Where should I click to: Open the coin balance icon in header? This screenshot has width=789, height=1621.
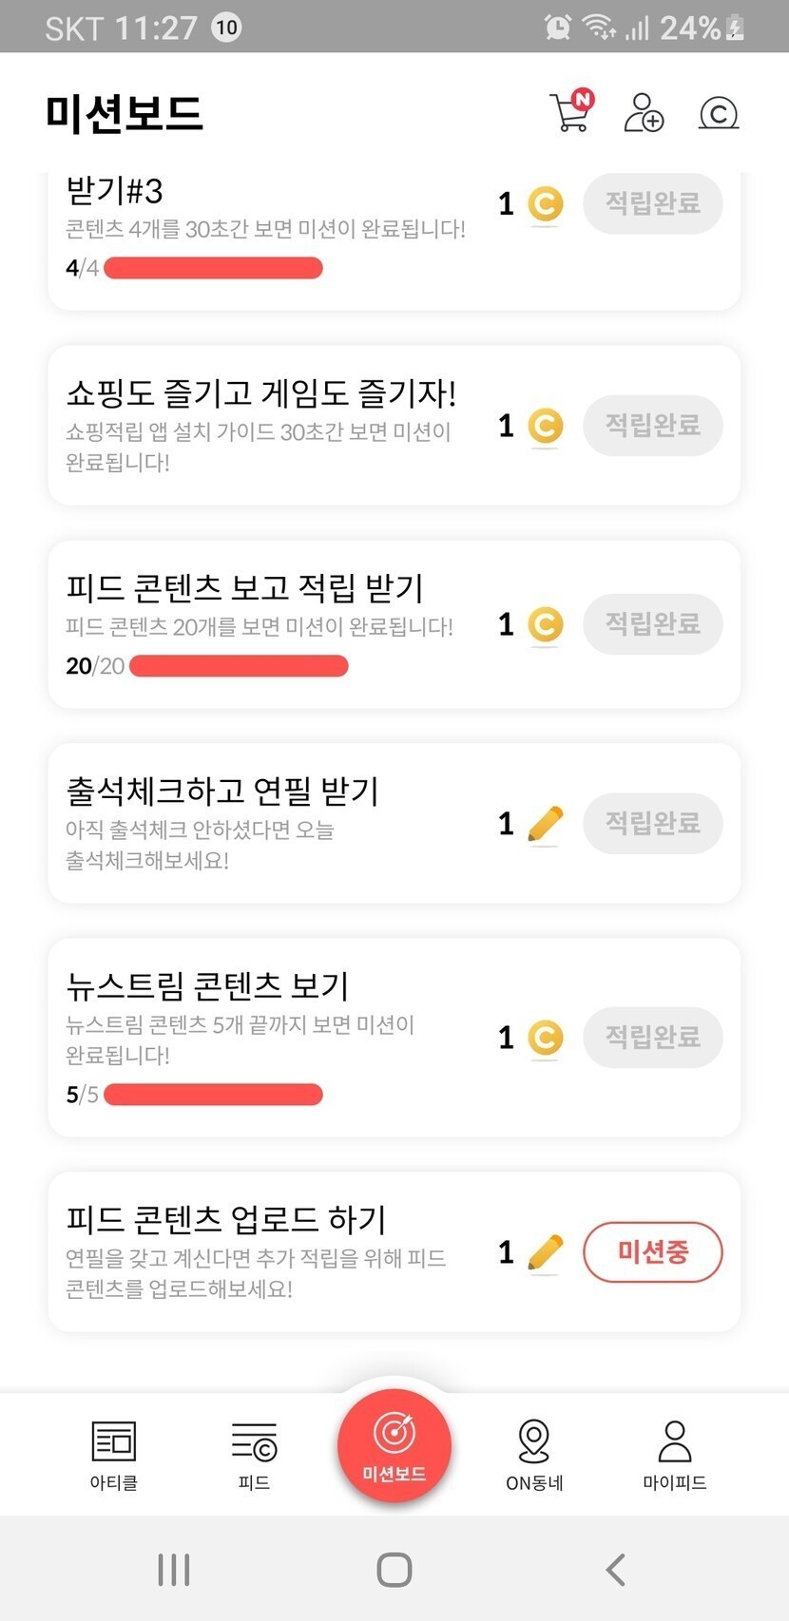(719, 114)
